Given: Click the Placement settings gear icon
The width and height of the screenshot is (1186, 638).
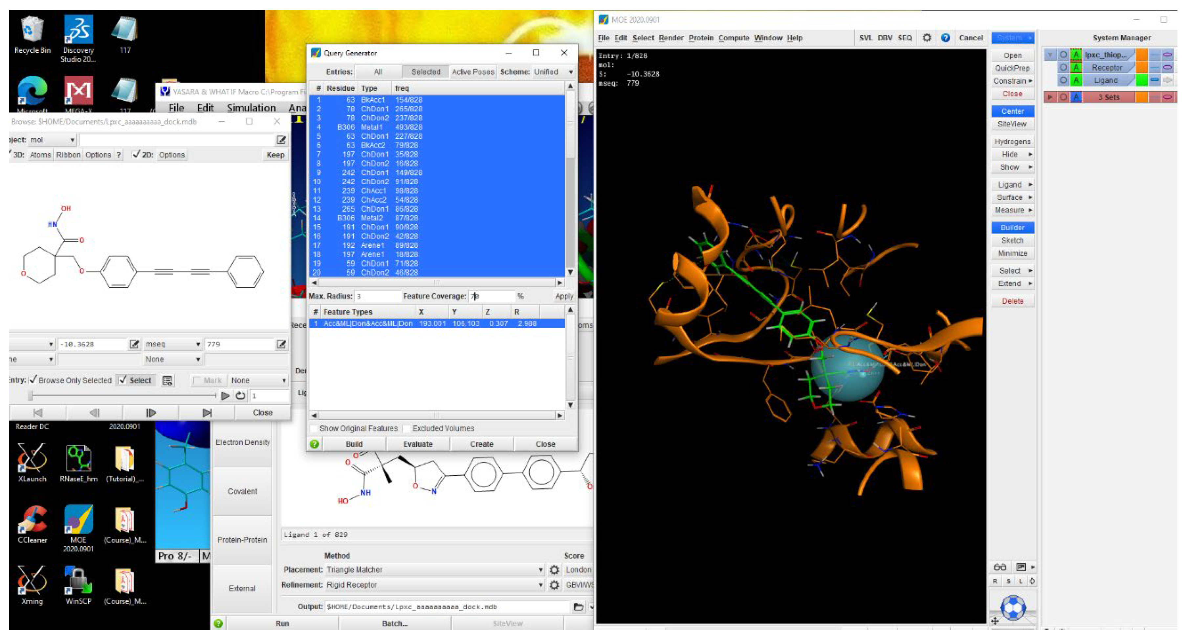Looking at the screenshot, I should coord(554,569).
